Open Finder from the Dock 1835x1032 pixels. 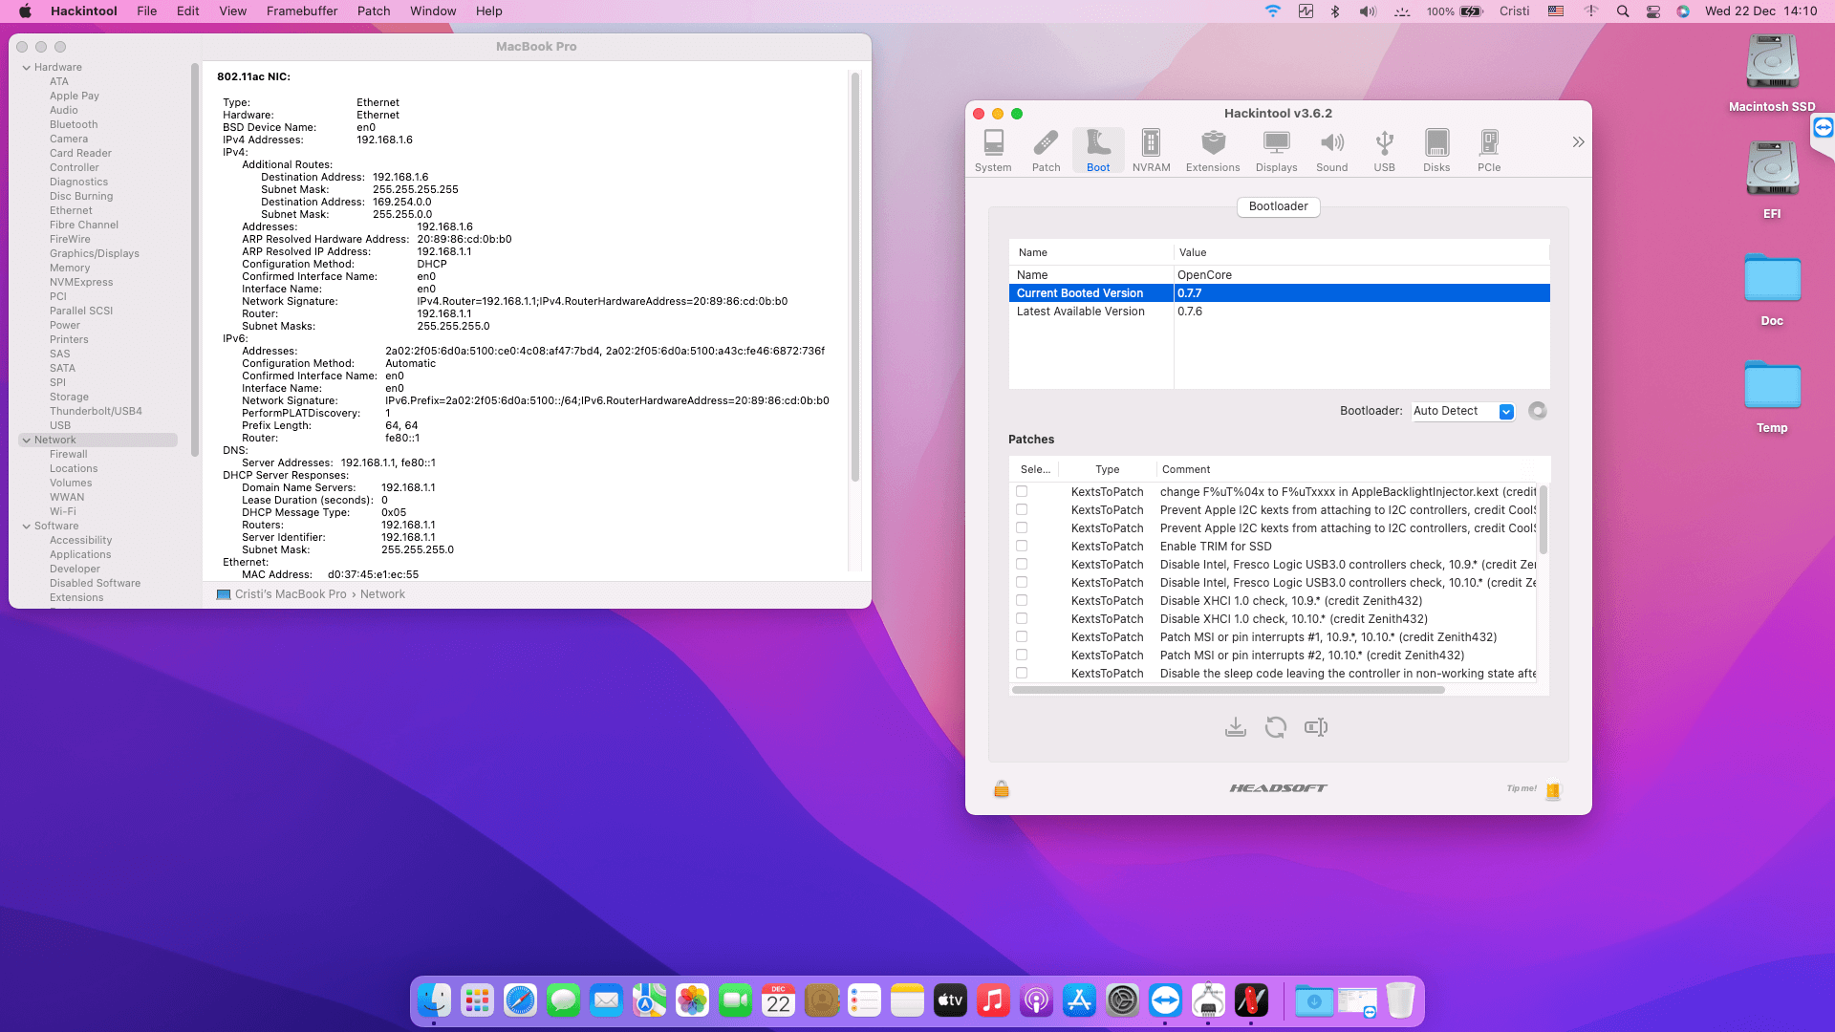pyautogui.click(x=435, y=1000)
